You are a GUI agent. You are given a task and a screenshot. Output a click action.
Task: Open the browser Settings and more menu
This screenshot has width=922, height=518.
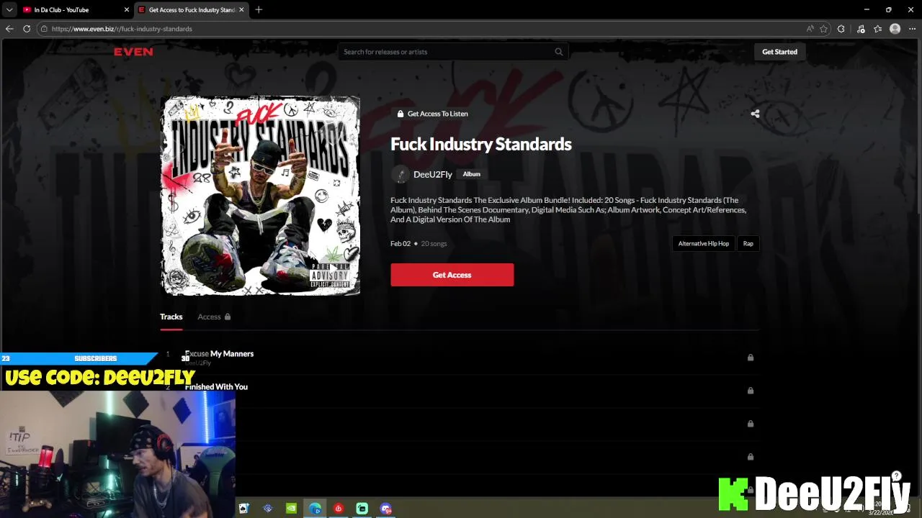[x=912, y=29]
